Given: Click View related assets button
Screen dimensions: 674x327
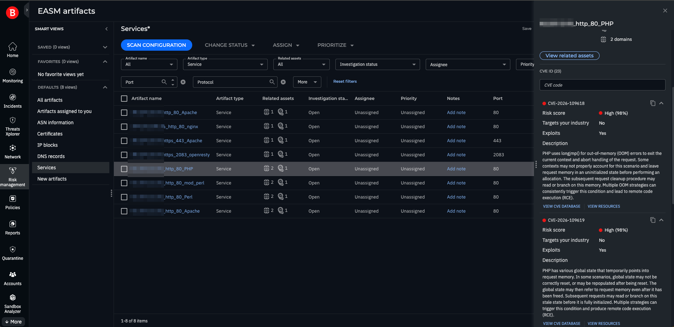Looking at the screenshot, I should click(x=569, y=56).
